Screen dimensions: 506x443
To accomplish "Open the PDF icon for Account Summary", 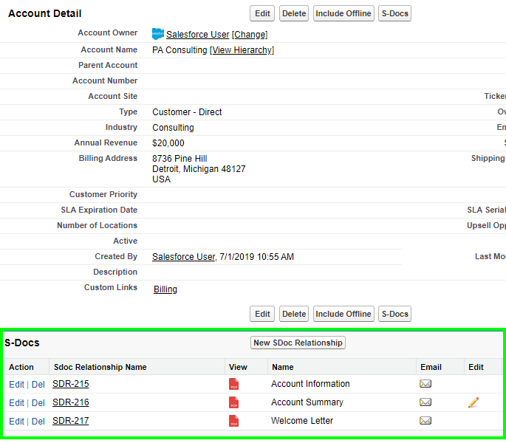I will click(x=233, y=402).
